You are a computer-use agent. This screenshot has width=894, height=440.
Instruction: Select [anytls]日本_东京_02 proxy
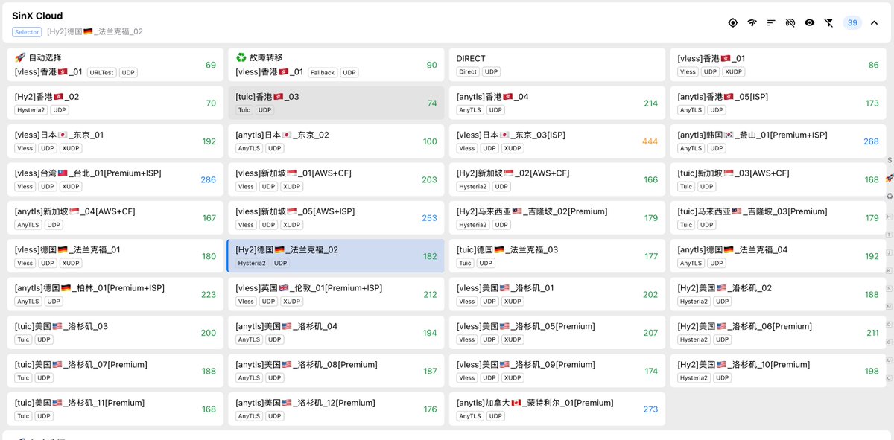click(336, 141)
